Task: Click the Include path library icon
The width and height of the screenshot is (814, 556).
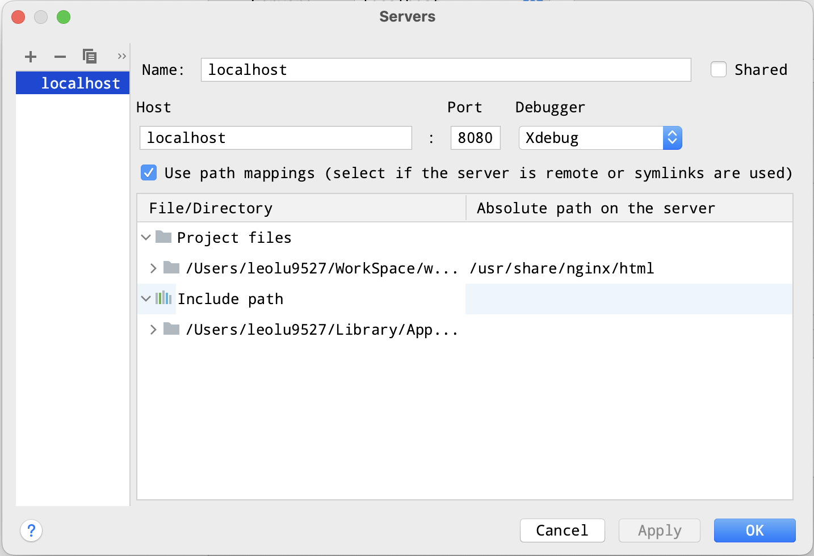Action: [x=164, y=298]
